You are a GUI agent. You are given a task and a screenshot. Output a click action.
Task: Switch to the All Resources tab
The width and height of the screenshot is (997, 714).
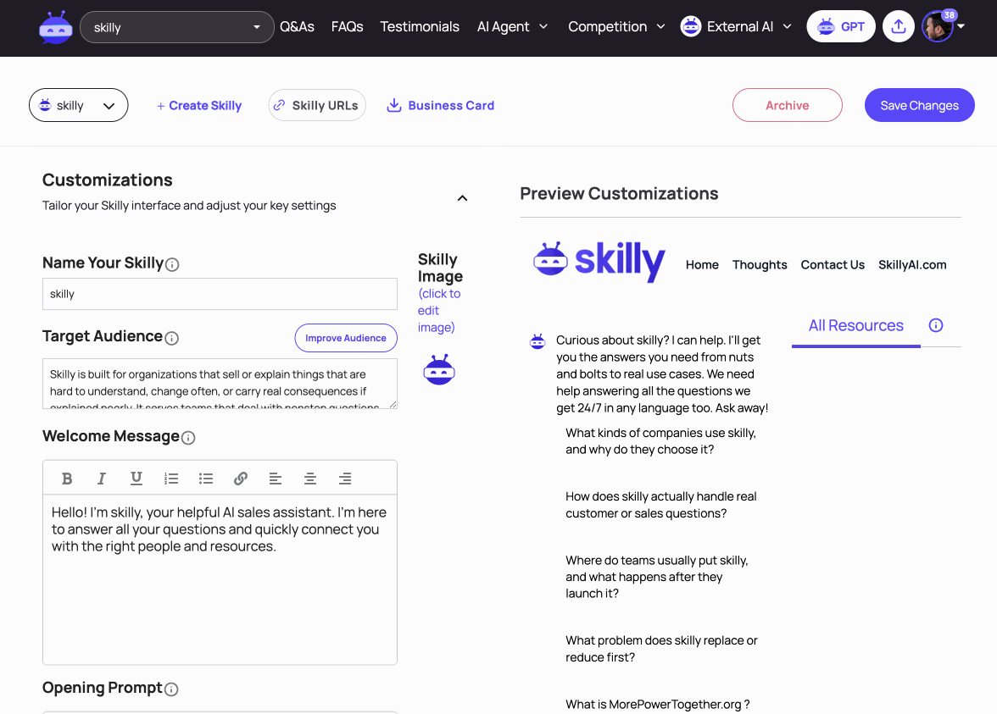click(855, 326)
